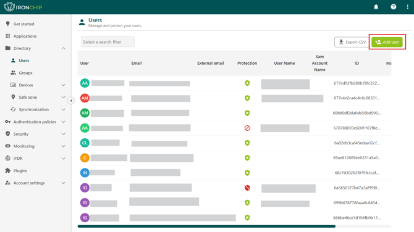Click the Get started lightbulb icon
The image size is (414, 232).
pos(7,23)
